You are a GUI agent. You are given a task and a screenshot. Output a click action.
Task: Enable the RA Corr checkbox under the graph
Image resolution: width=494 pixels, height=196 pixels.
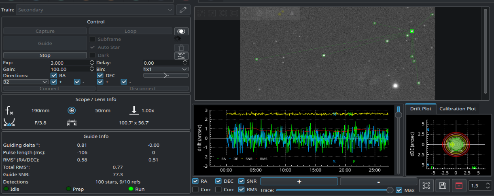pos(196,190)
